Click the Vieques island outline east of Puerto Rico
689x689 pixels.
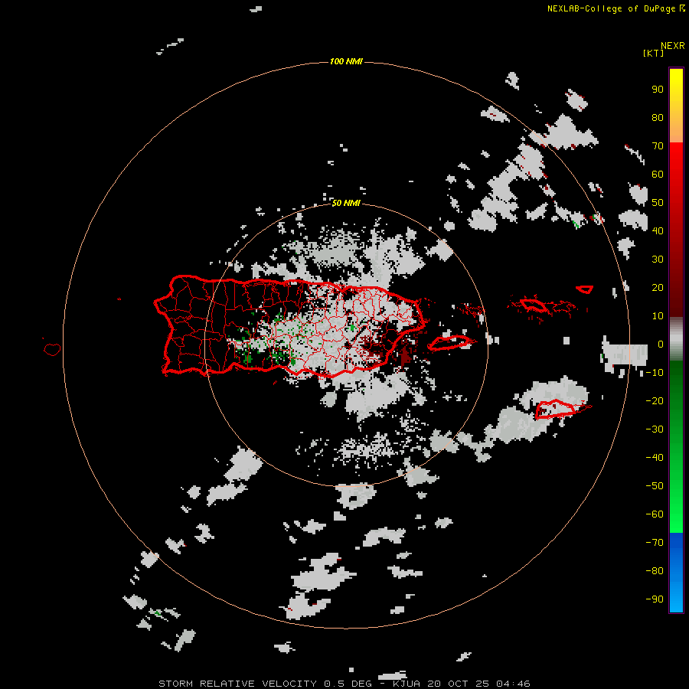point(451,342)
